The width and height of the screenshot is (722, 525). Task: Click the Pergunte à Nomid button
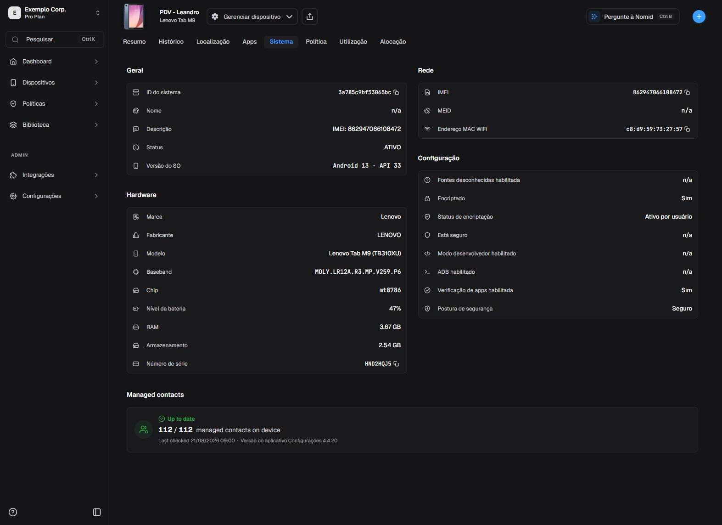point(632,17)
